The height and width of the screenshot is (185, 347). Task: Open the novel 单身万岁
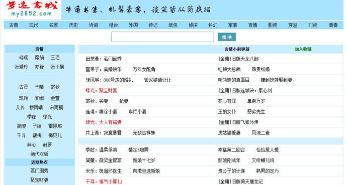pyautogui.click(x=256, y=101)
